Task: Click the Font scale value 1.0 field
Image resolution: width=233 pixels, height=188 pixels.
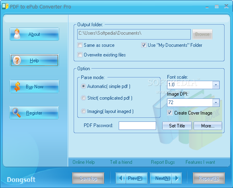Action: point(190,85)
